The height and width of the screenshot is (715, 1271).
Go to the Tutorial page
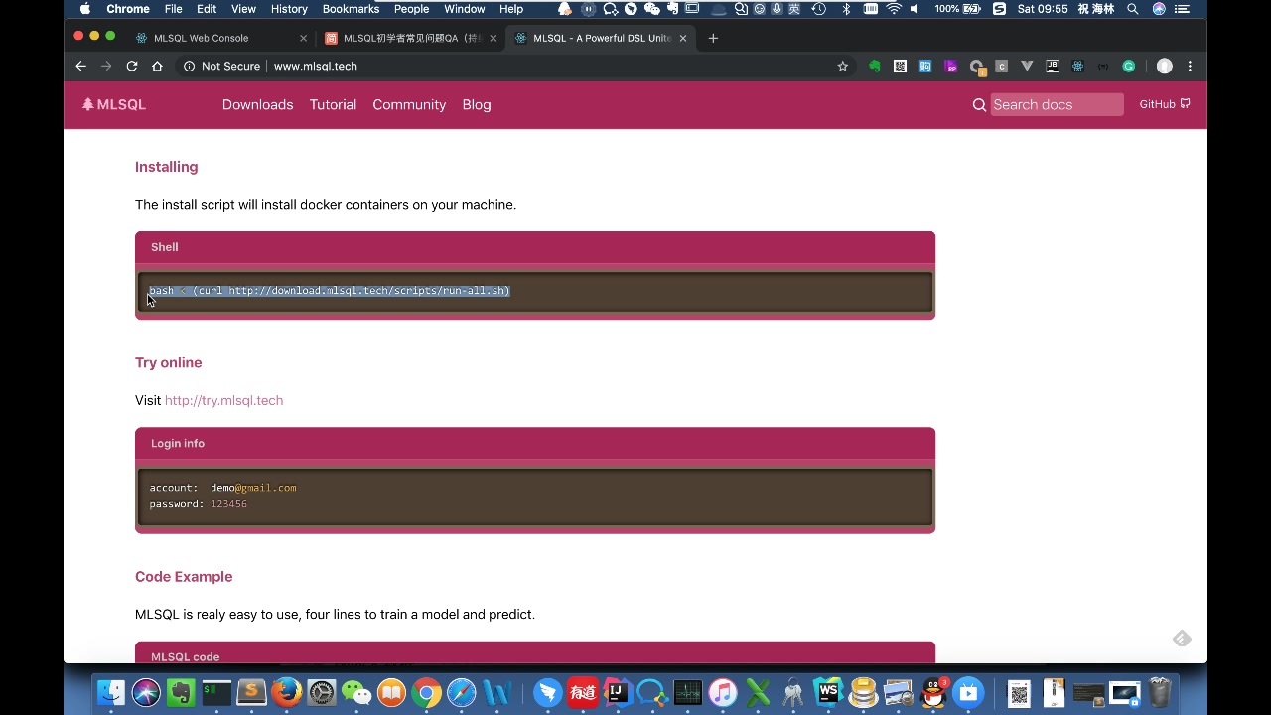pyautogui.click(x=333, y=105)
